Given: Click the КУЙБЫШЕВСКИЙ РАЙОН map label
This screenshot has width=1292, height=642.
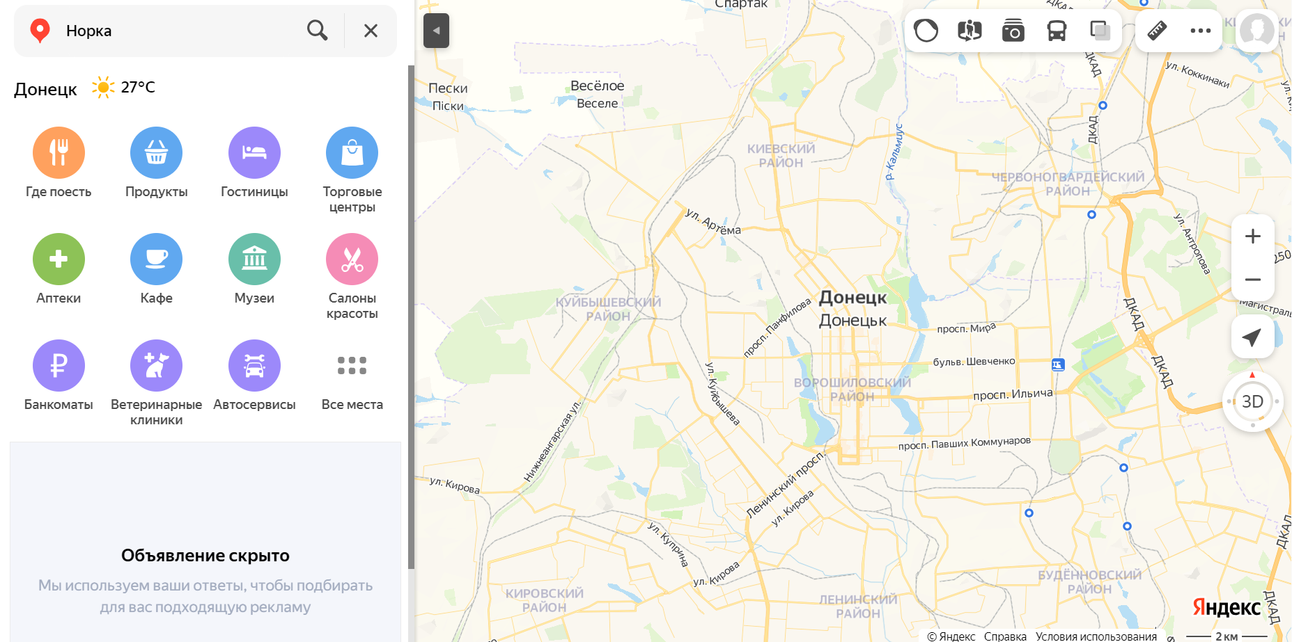Looking at the screenshot, I should click(608, 309).
